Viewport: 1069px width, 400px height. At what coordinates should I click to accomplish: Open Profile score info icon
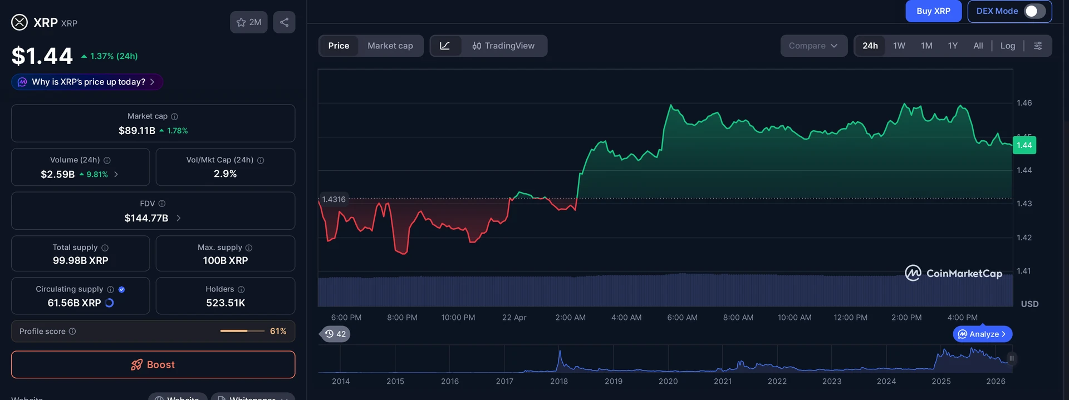[x=72, y=332]
